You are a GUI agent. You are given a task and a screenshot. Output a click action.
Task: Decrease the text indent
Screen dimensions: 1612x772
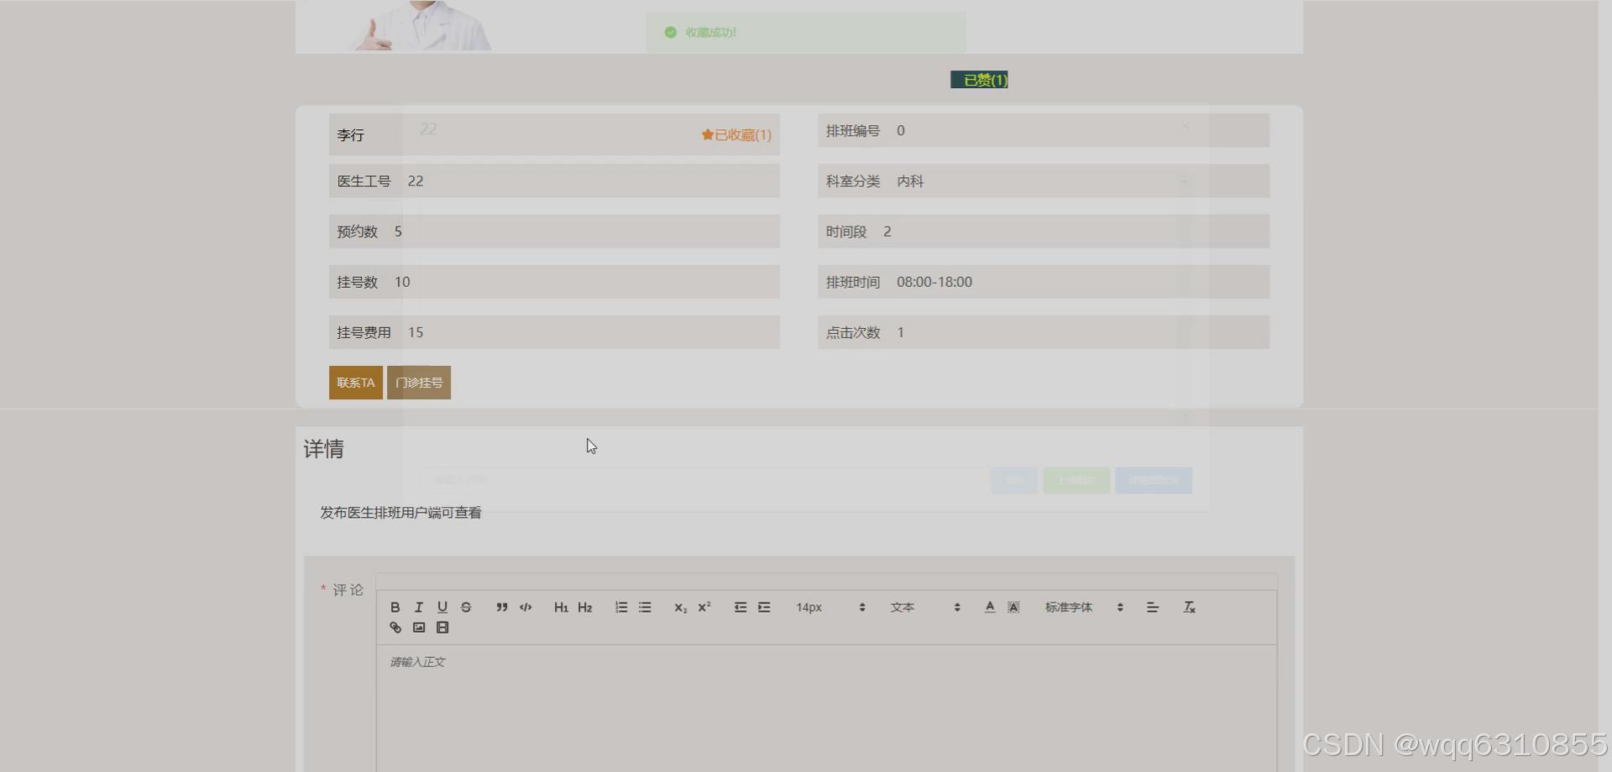[x=741, y=608]
